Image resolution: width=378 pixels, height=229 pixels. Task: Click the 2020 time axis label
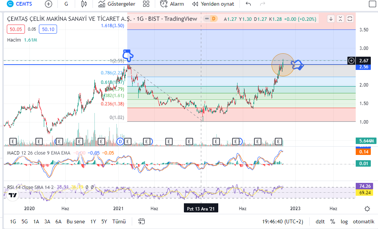(29, 209)
